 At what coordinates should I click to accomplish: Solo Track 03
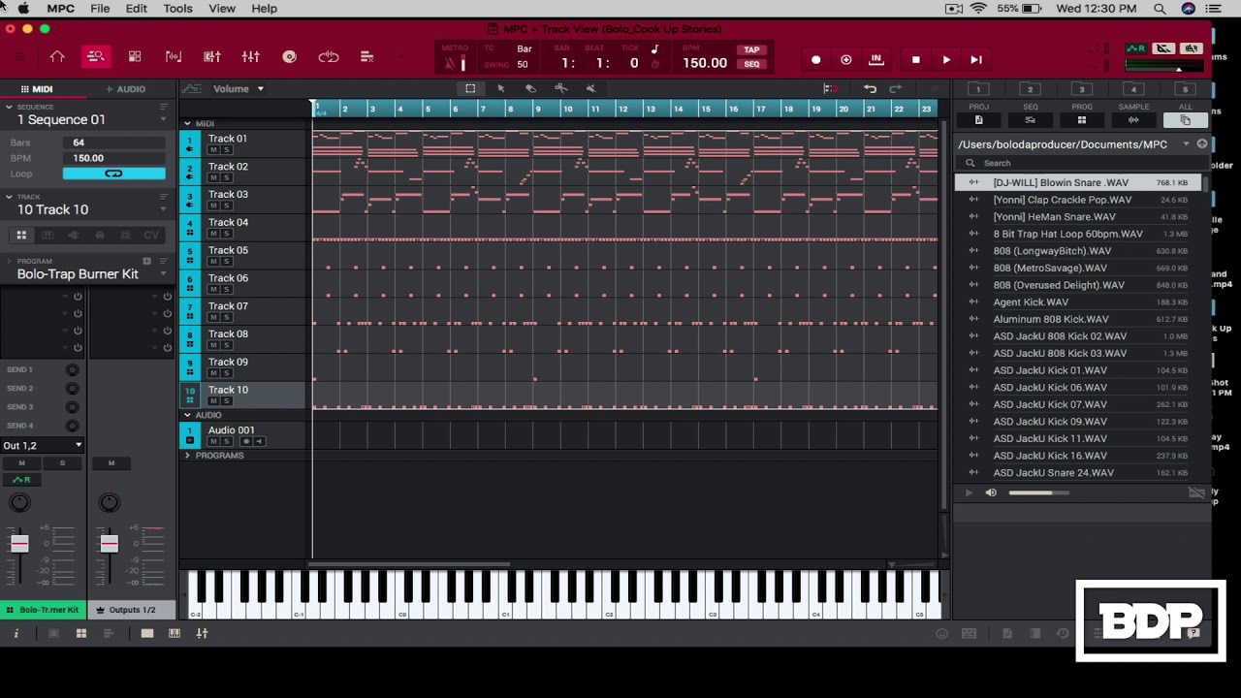(x=226, y=206)
